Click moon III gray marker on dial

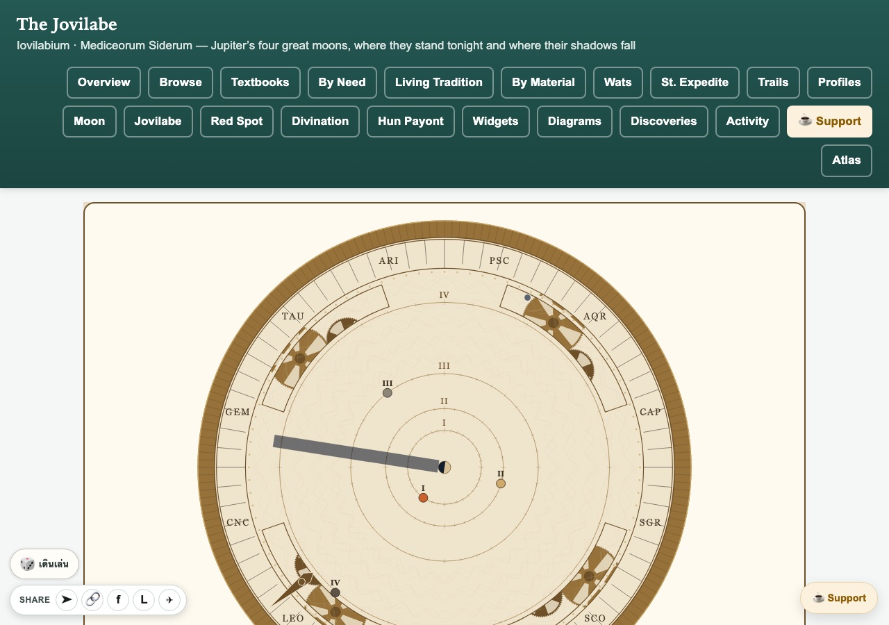click(388, 393)
